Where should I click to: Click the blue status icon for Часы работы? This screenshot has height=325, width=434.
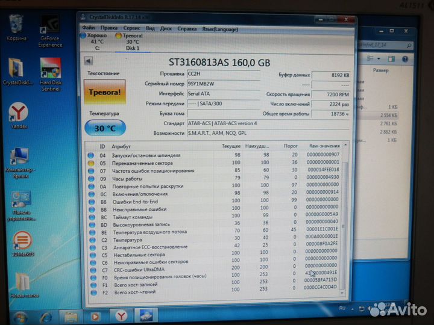click(91, 179)
